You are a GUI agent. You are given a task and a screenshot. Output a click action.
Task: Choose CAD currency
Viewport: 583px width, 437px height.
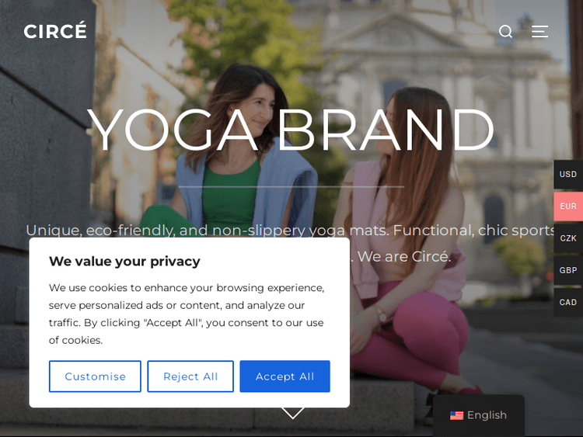click(x=568, y=302)
